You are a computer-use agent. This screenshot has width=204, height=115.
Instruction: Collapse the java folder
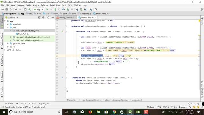[8, 27]
